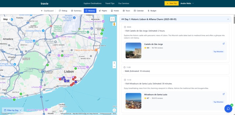Open the Budget tab
The height and width of the screenshot is (115, 235).
tap(152, 11)
